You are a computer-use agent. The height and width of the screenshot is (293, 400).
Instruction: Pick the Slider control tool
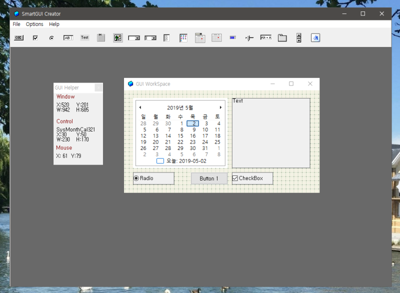[249, 38]
